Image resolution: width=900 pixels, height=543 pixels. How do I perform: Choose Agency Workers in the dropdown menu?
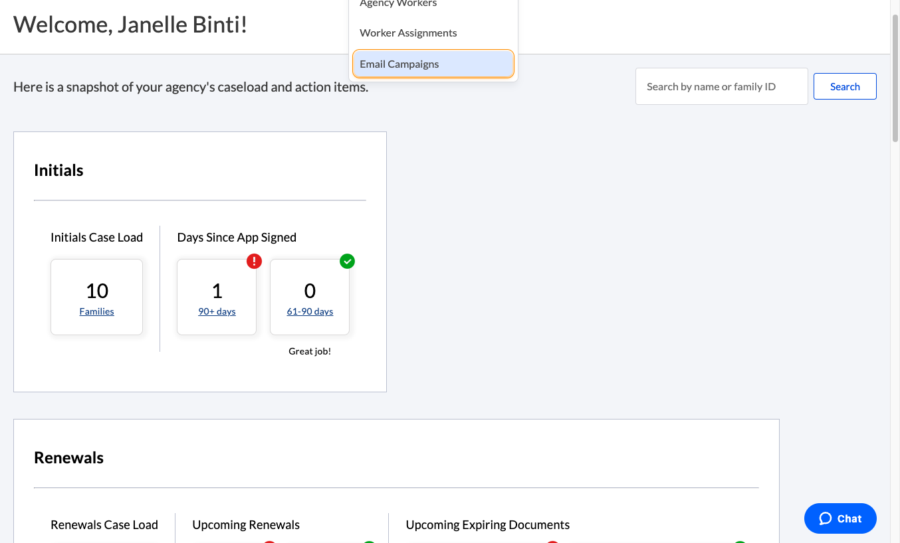(433, 5)
